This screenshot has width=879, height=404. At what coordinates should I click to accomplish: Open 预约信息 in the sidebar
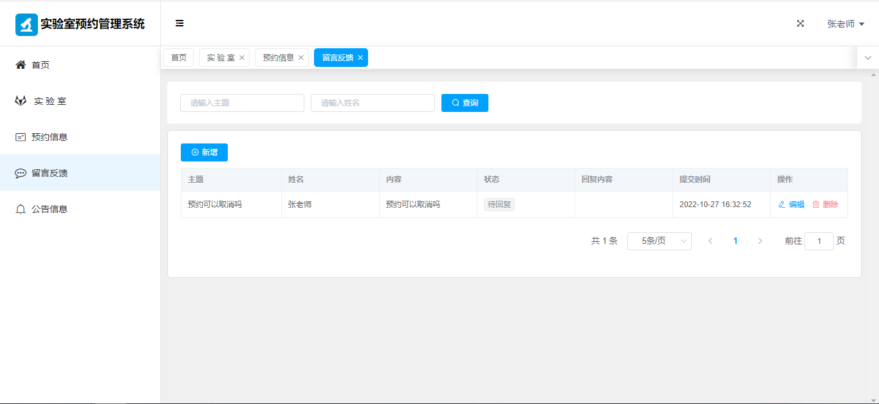pyautogui.click(x=49, y=137)
